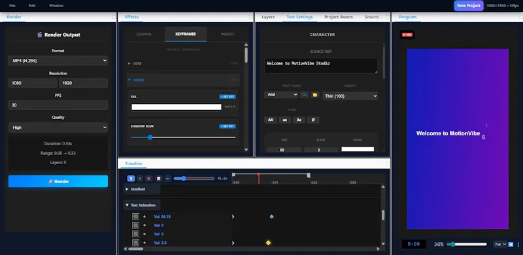This screenshot has height=255, width=523.
Task: Click the FPS input field showing 30
Action: (58, 105)
